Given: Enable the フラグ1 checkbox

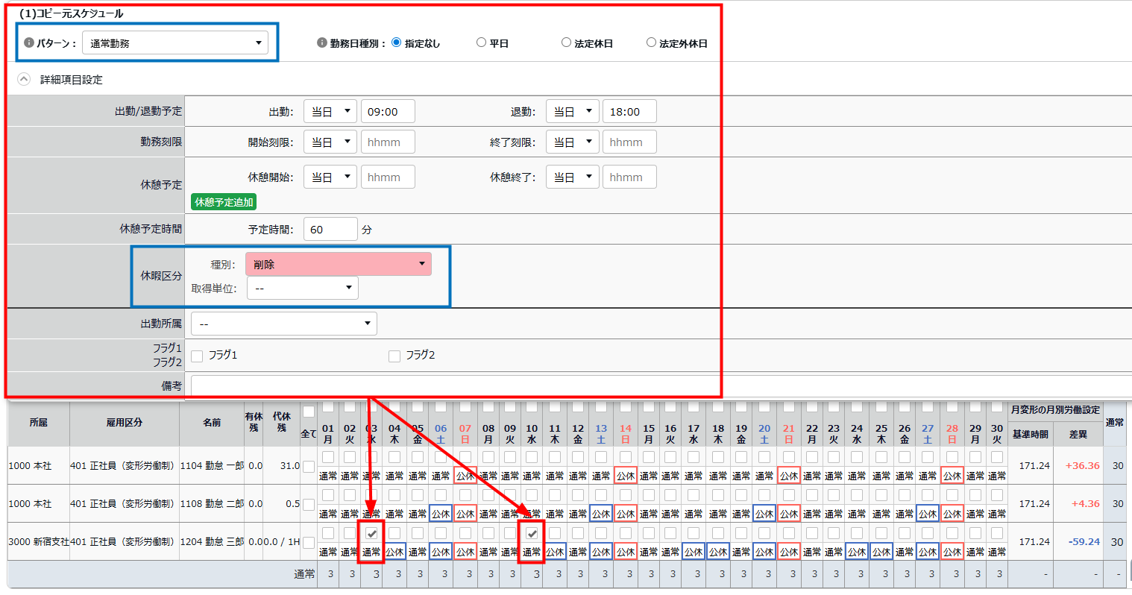Looking at the screenshot, I should pyautogui.click(x=197, y=356).
